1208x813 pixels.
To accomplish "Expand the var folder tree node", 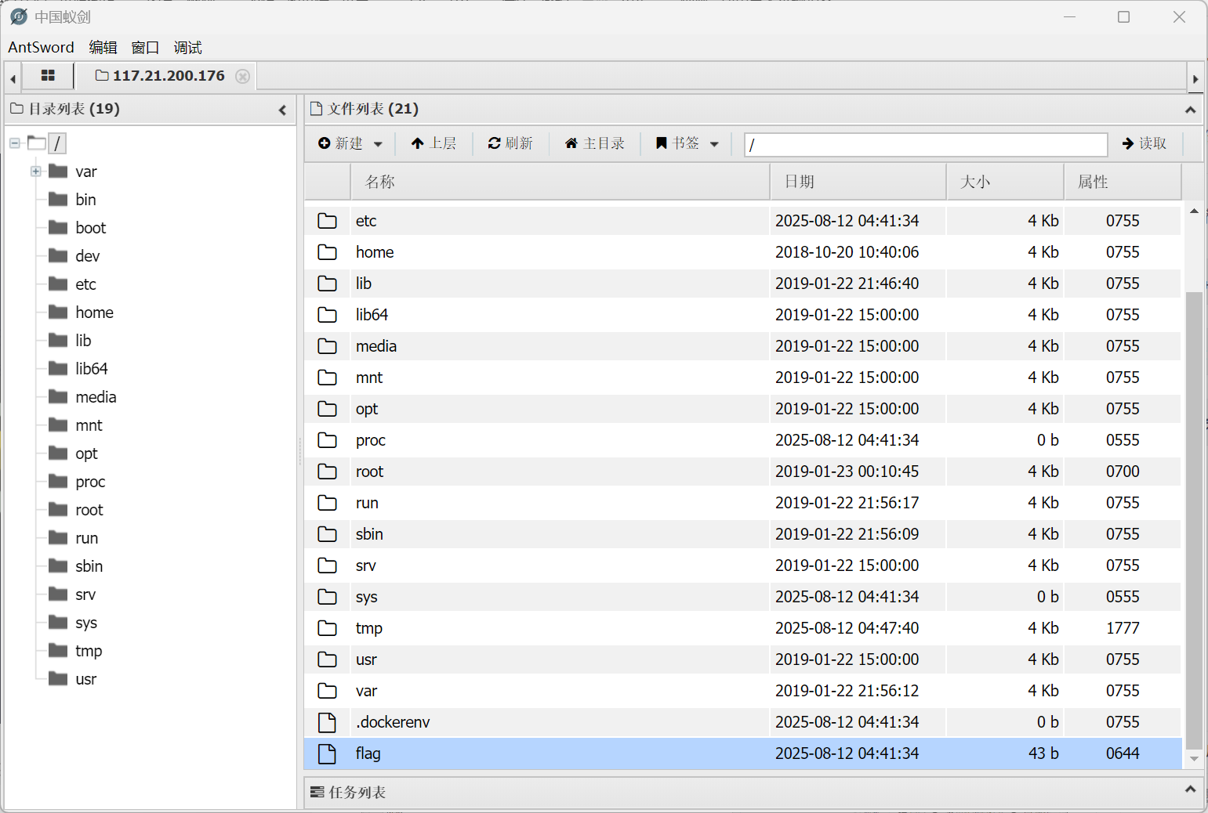I will pos(35,172).
